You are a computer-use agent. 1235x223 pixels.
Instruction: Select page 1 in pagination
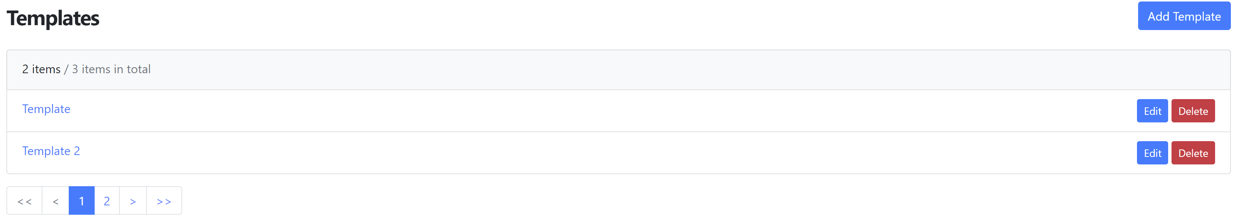(82, 201)
